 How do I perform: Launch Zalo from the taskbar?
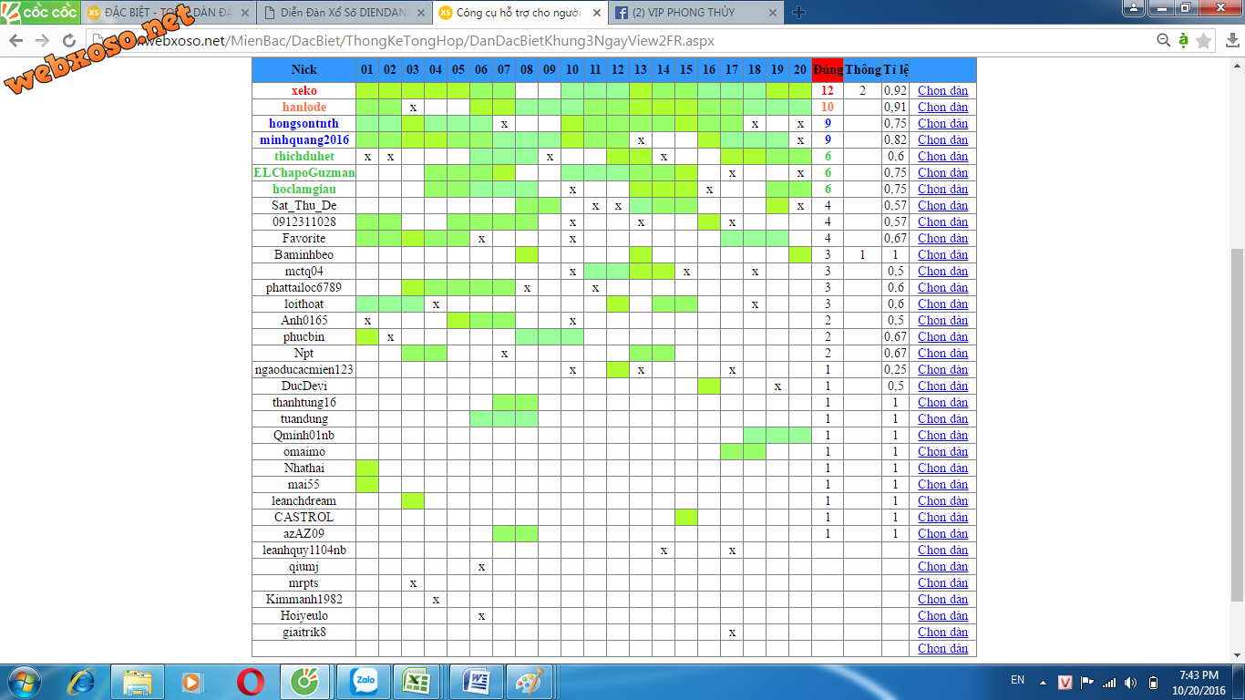point(365,681)
